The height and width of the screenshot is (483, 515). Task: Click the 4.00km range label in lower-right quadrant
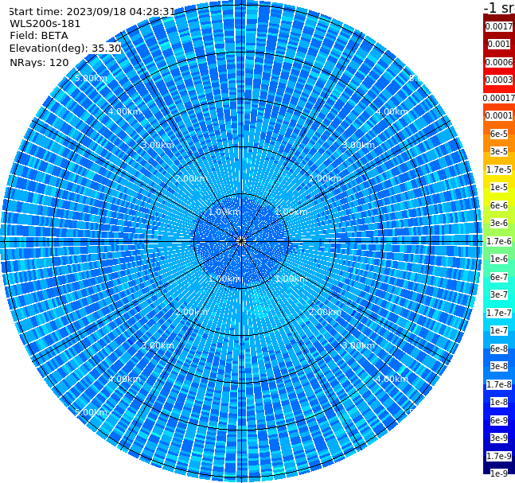pos(392,379)
